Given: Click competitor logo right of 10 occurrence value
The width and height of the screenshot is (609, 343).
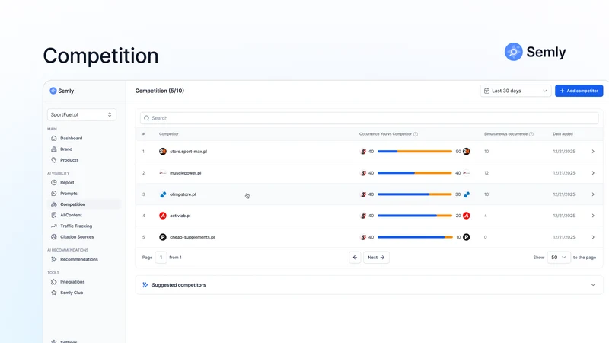Looking at the screenshot, I should click(467, 237).
